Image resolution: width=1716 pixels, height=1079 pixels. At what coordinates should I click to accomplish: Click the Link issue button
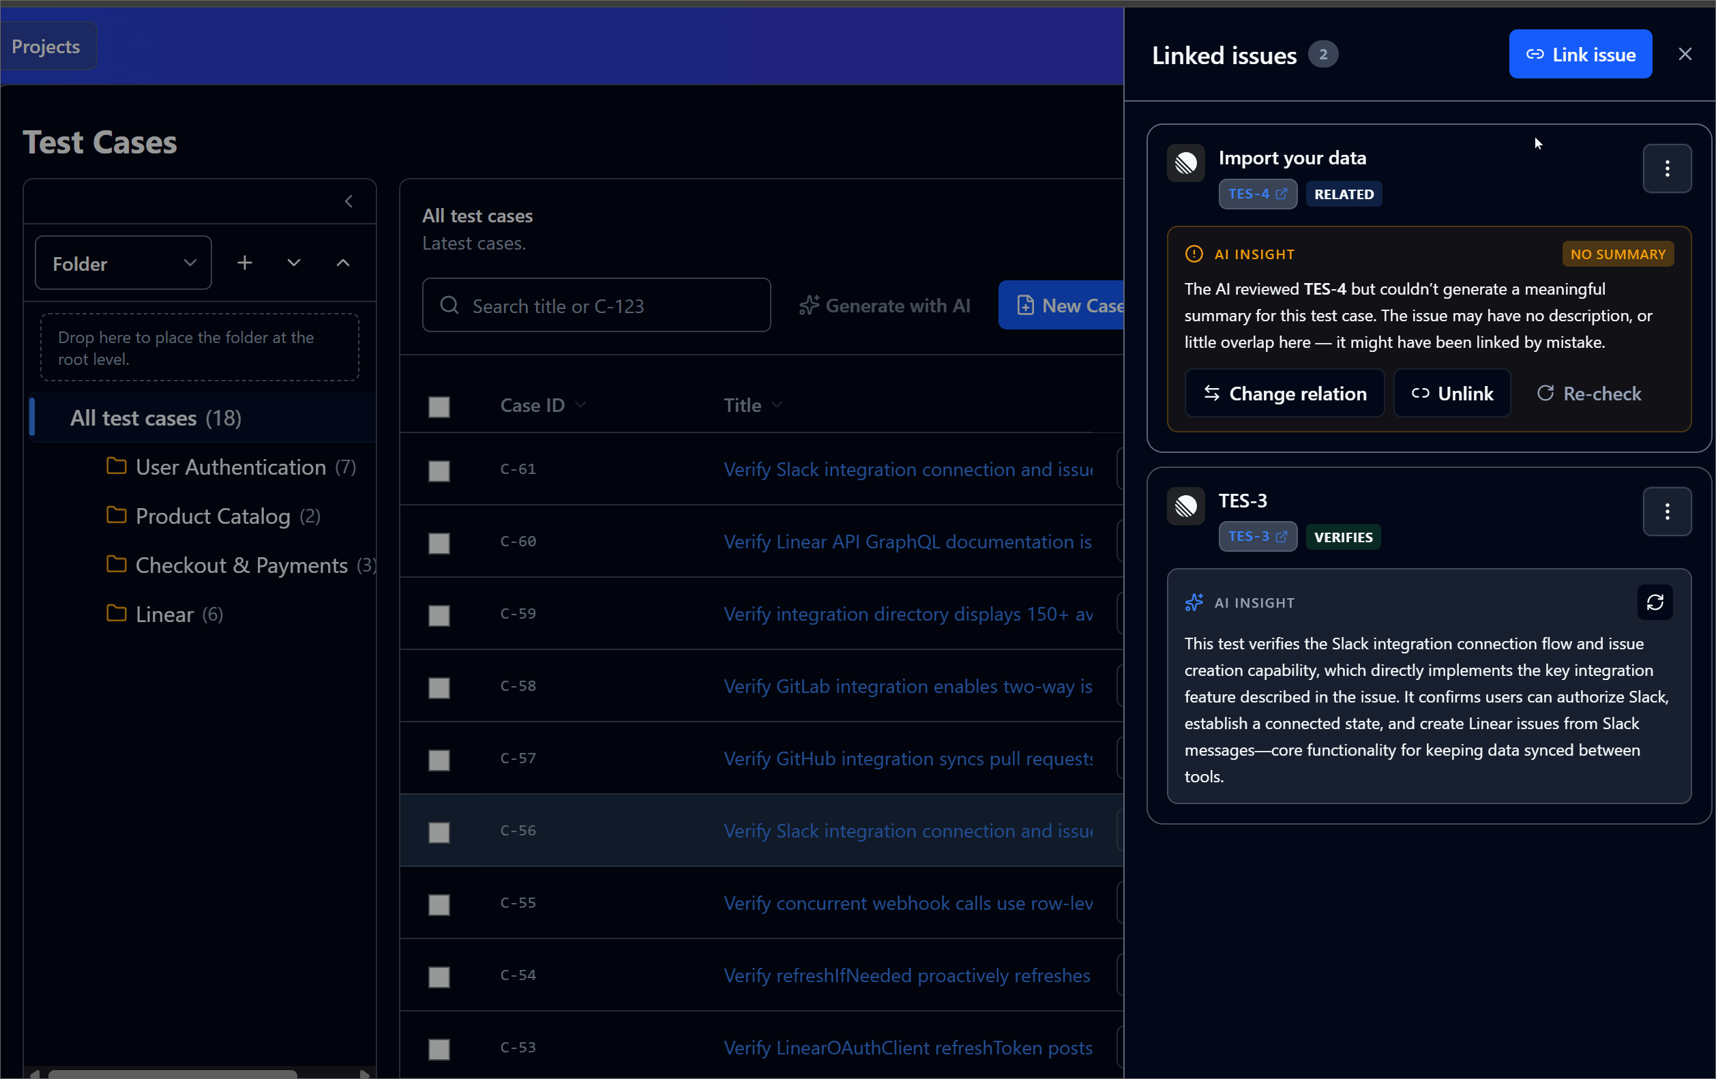1580,54
